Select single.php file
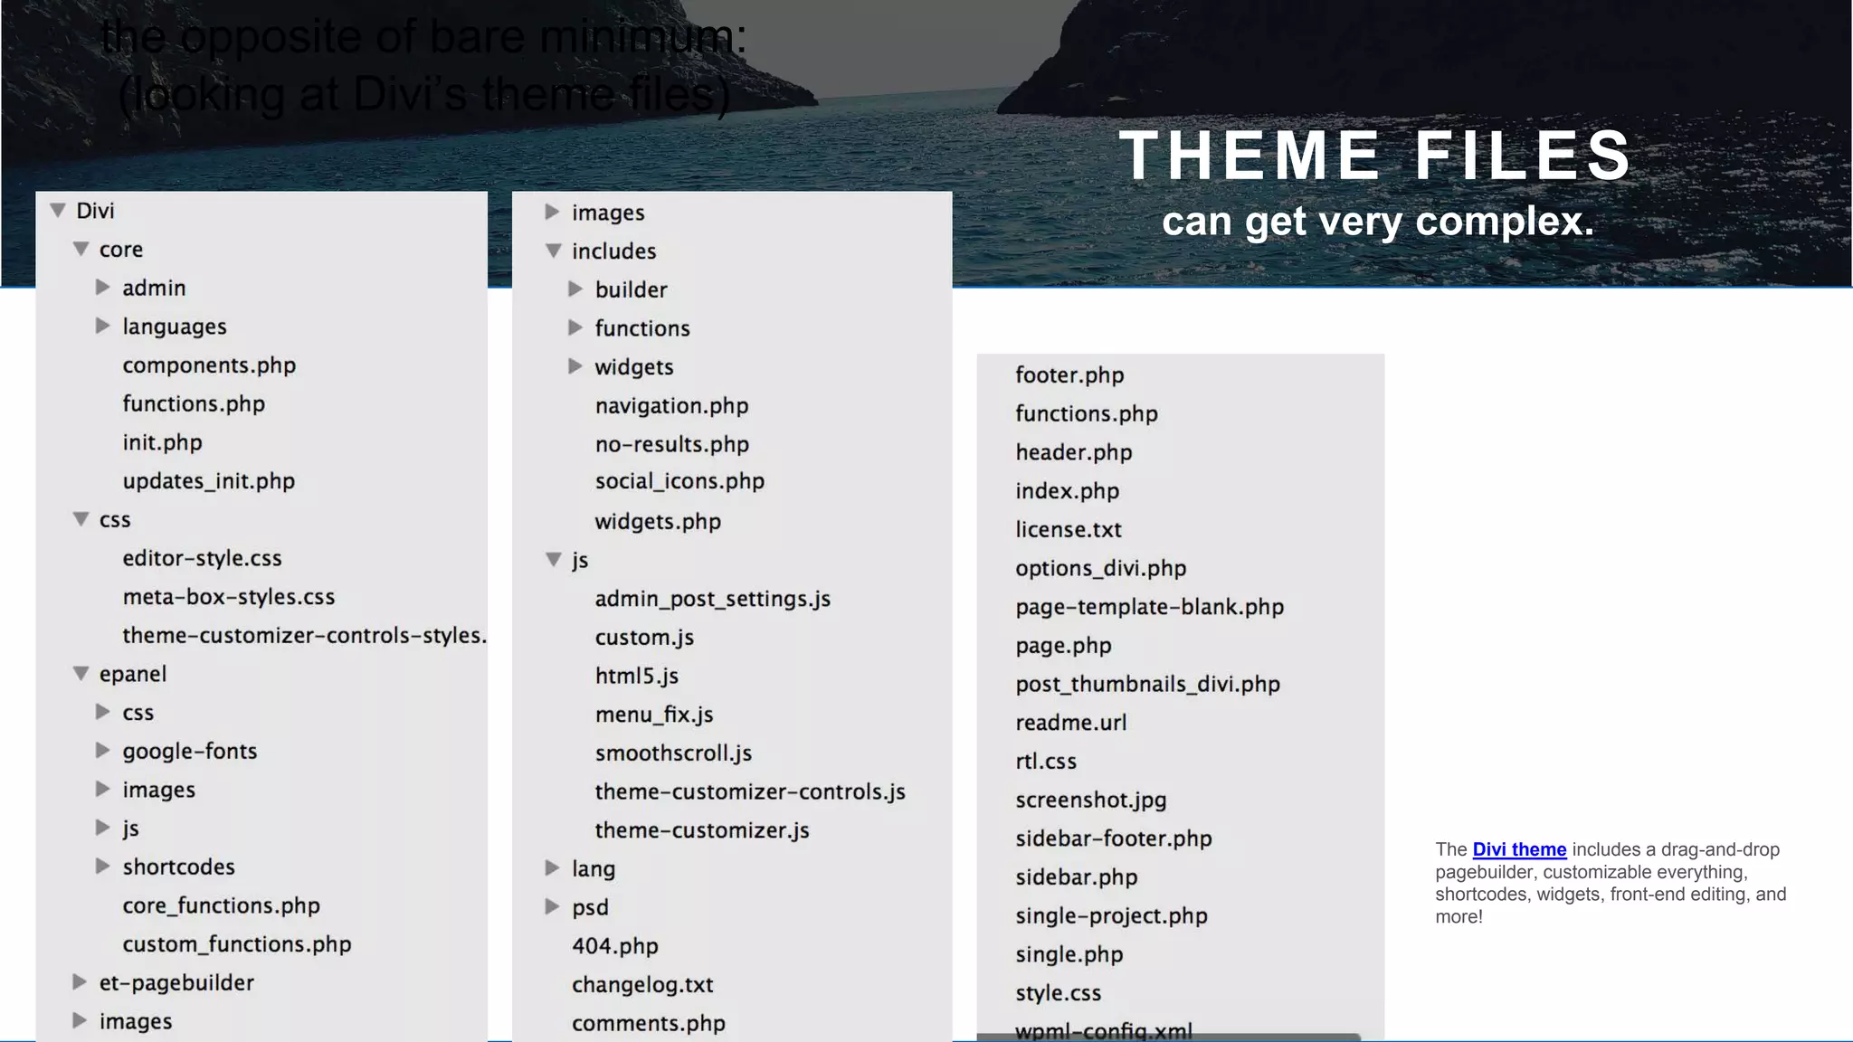This screenshot has height=1042, width=1853. click(x=1069, y=954)
